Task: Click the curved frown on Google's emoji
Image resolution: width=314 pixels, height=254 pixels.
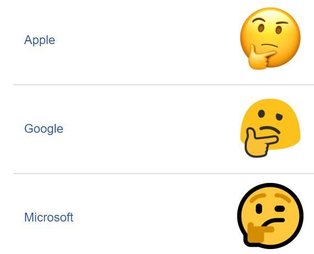Action: (270, 129)
